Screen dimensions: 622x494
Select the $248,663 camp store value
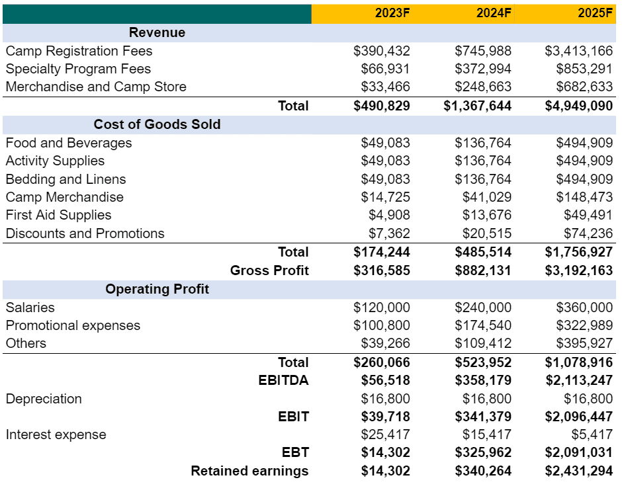tap(483, 87)
